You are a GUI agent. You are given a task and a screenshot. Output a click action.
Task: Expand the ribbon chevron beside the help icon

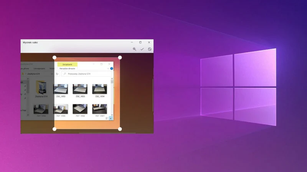pyautogui.click(x=108, y=69)
